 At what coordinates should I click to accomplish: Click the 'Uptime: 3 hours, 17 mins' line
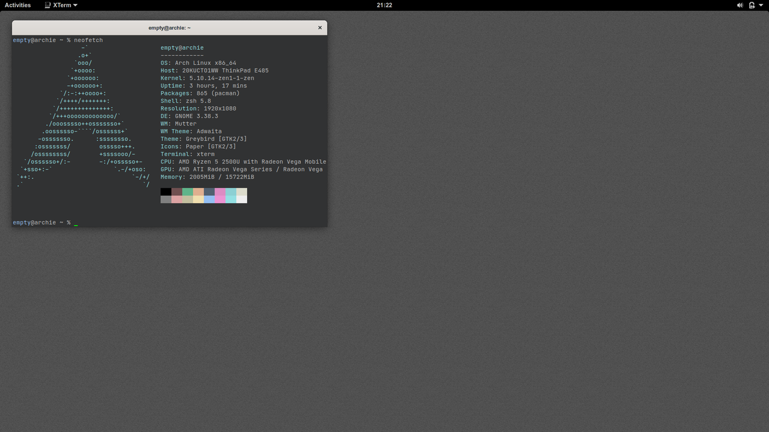pos(204,86)
